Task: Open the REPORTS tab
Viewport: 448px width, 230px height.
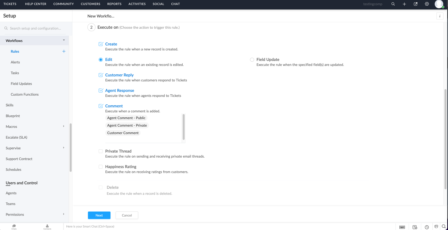Action: [x=114, y=4]
